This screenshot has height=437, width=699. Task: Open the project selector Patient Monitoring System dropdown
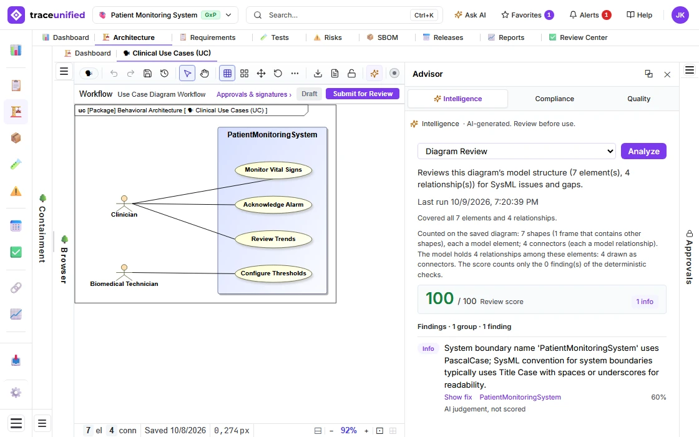pyautogui.click(x=165, y=15)
